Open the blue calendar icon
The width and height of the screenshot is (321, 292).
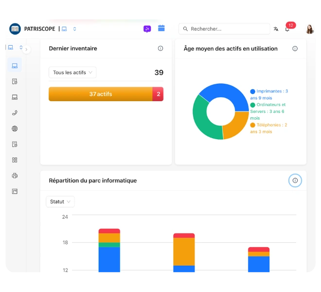coord(161,28)
